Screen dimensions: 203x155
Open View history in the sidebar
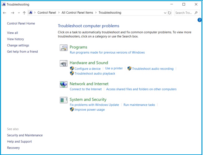tap(16, 39)
